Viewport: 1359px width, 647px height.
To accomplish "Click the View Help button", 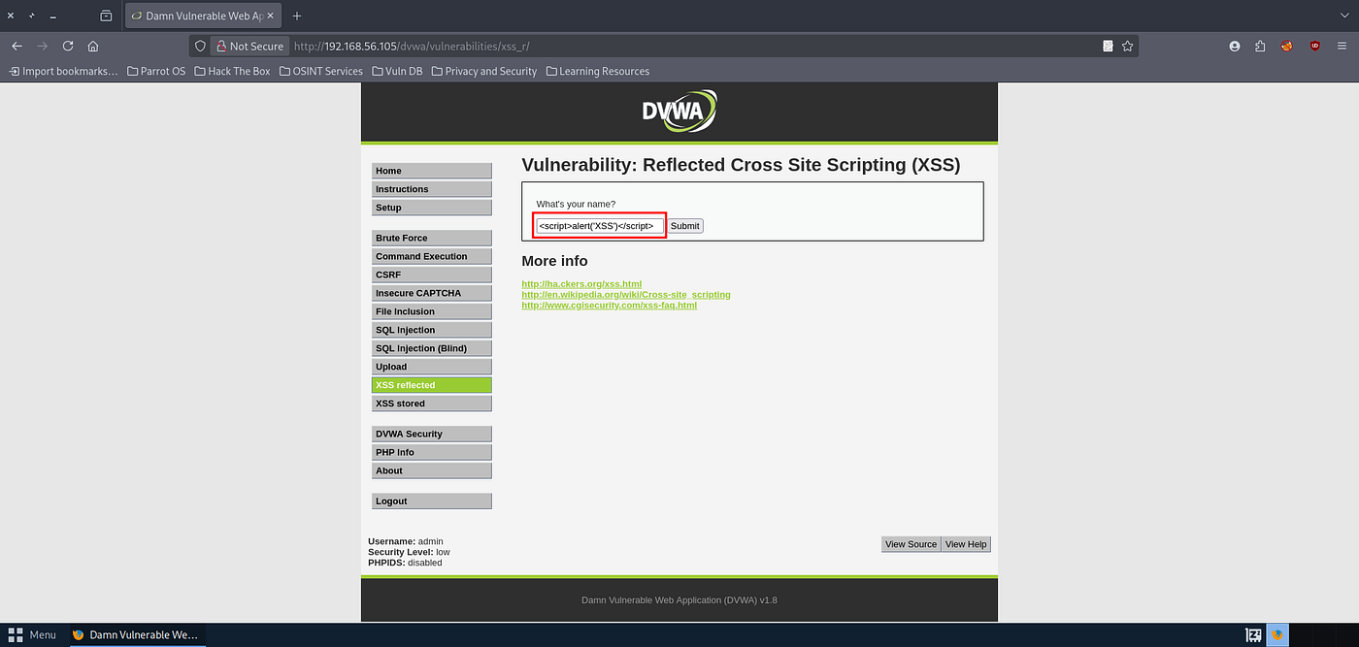I will [966, 544].
